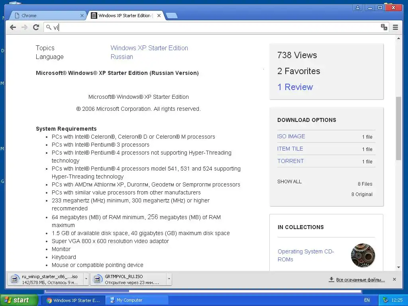
Task: Open the 1 Review link
Action: coord(295,87)
